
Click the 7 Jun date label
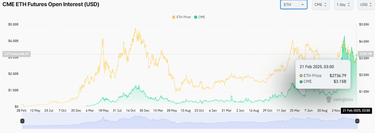point(309,110)
